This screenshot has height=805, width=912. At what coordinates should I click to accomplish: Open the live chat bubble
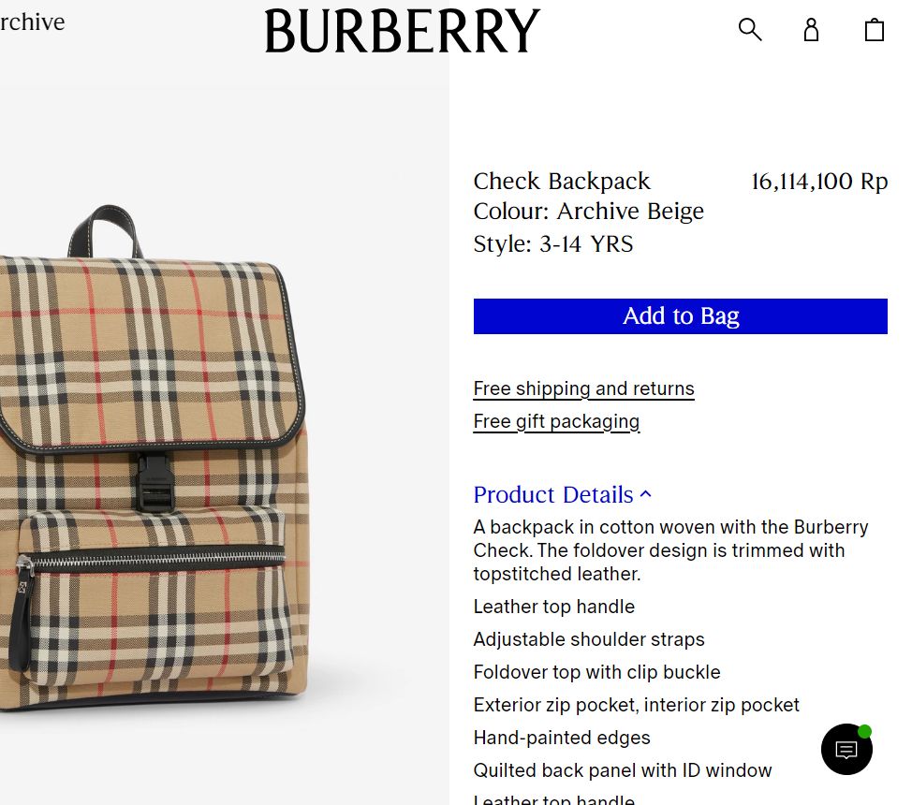click(x=846, y=749)
